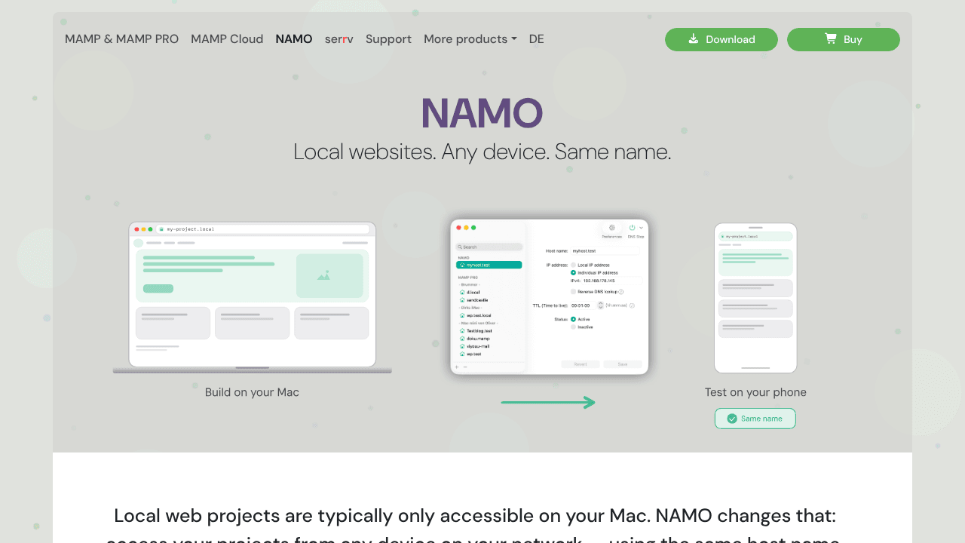965x543 pixels.
Task: Select the sandcastle host entry
Action: coord(477,299)
